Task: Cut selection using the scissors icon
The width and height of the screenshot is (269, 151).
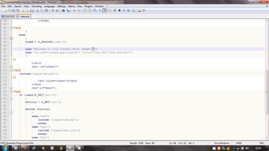Action: pos(37,10)
